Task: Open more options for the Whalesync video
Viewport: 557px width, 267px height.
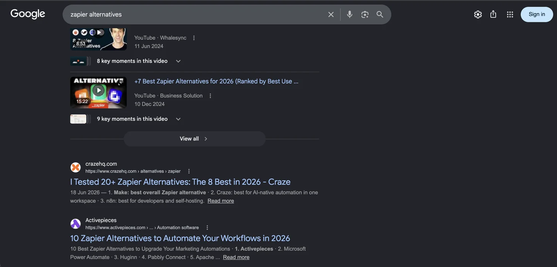Action: (x=194, y=38)
